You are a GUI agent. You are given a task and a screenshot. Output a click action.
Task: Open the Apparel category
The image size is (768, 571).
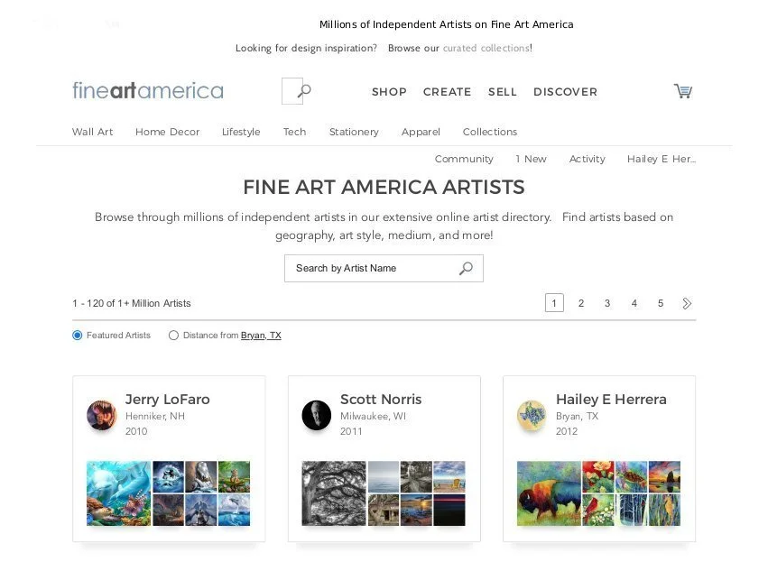tap(421, 132)
